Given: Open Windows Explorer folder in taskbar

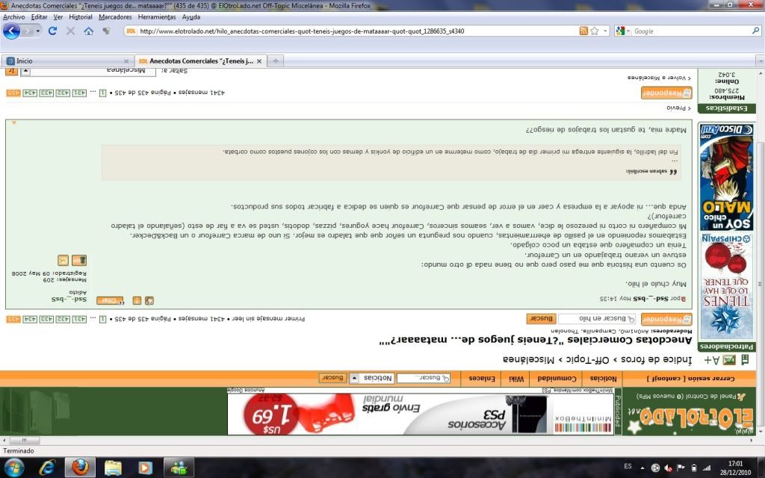Looking at the screenshot, I should pyautogui.click(x=113, y=468).
